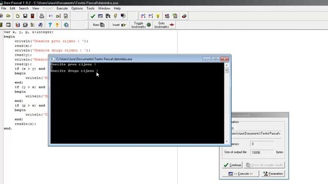Click the compile and run icon

[108, 16]
